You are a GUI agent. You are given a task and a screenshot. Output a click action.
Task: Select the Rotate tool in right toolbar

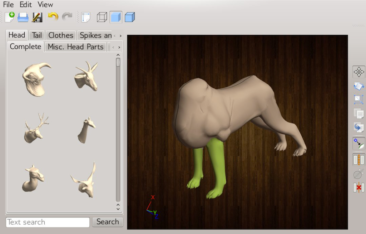[358, 86]
